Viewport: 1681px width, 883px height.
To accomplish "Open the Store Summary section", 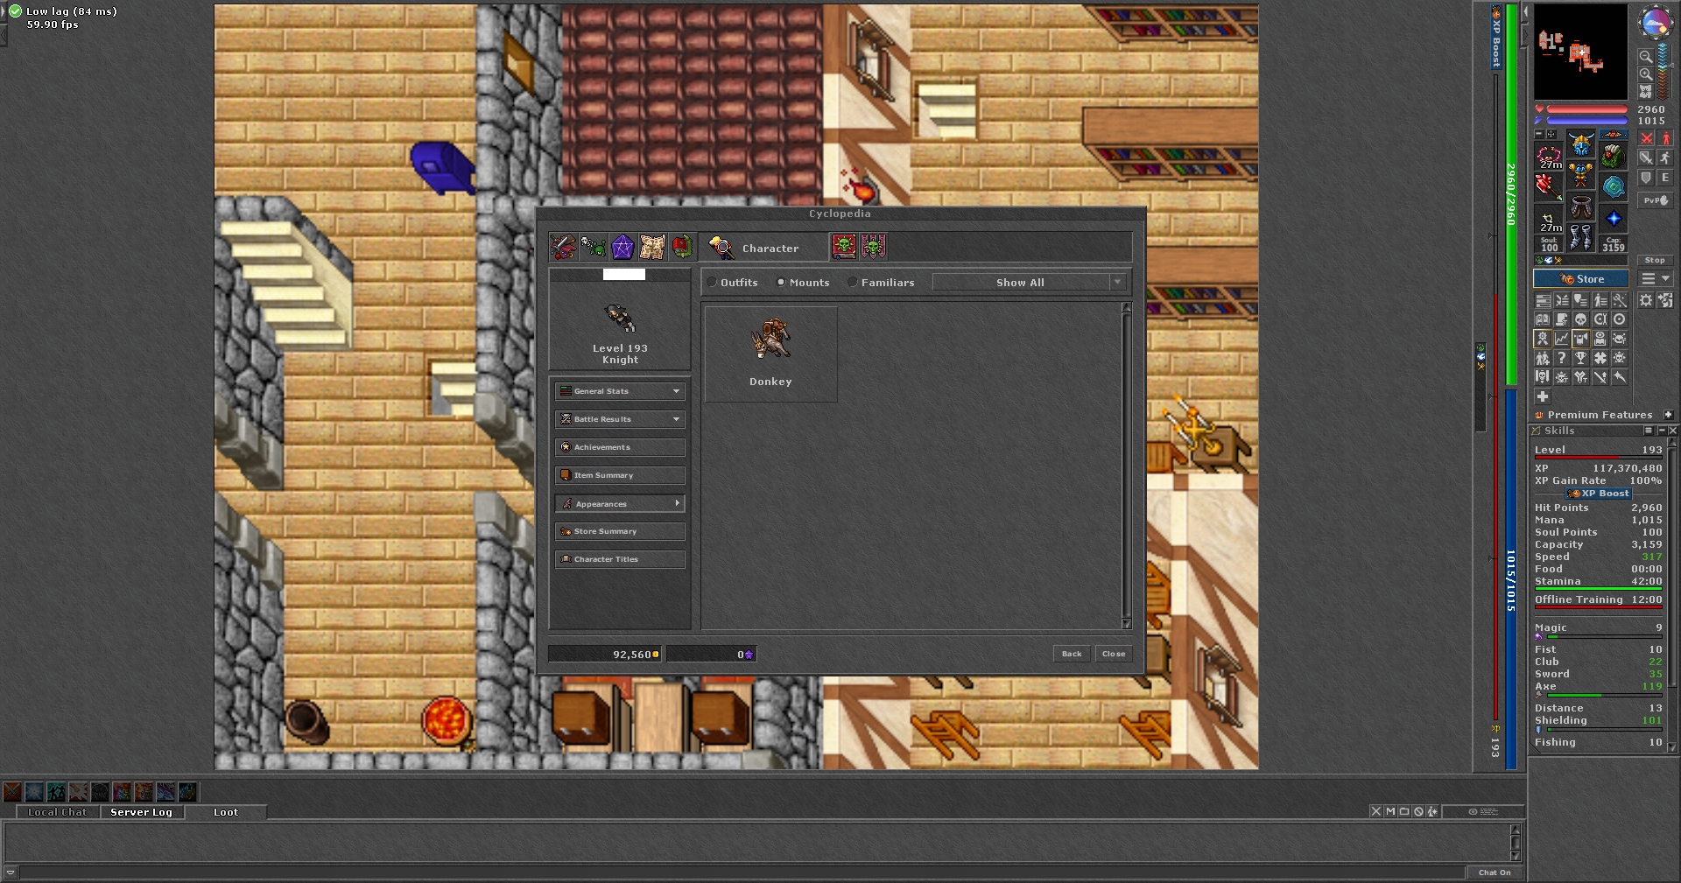I will (620, 531).
